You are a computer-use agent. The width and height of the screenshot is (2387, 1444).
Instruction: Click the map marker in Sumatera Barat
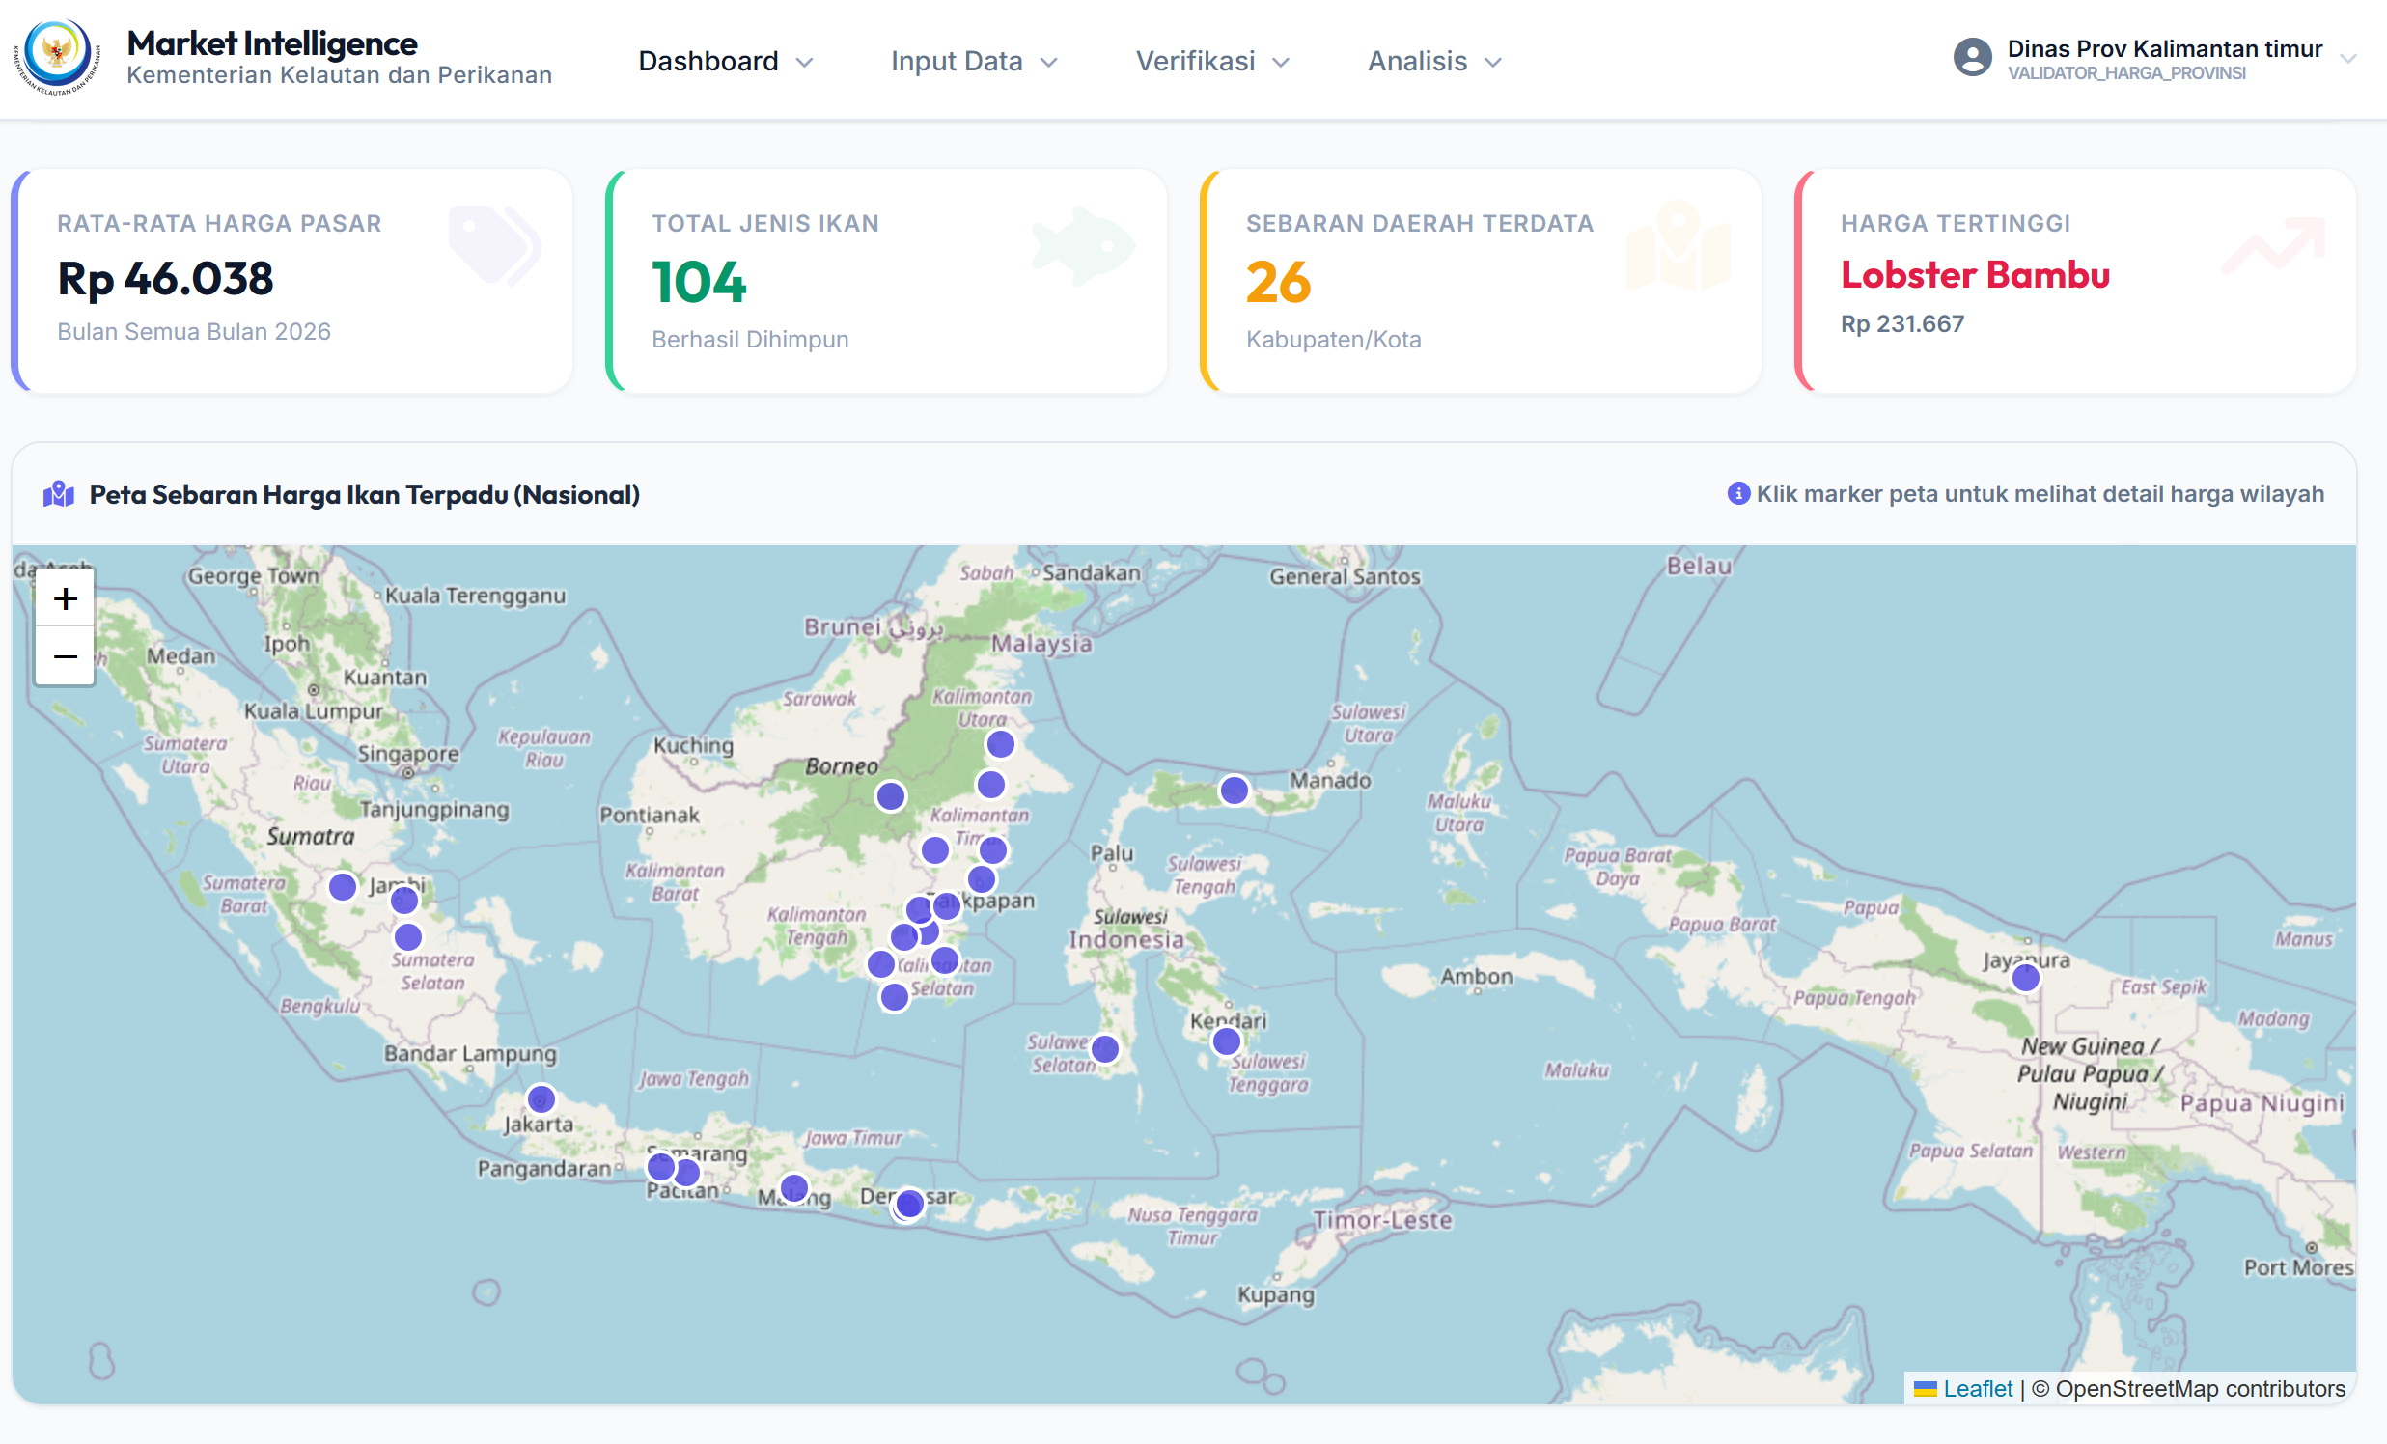coord(342,886)
